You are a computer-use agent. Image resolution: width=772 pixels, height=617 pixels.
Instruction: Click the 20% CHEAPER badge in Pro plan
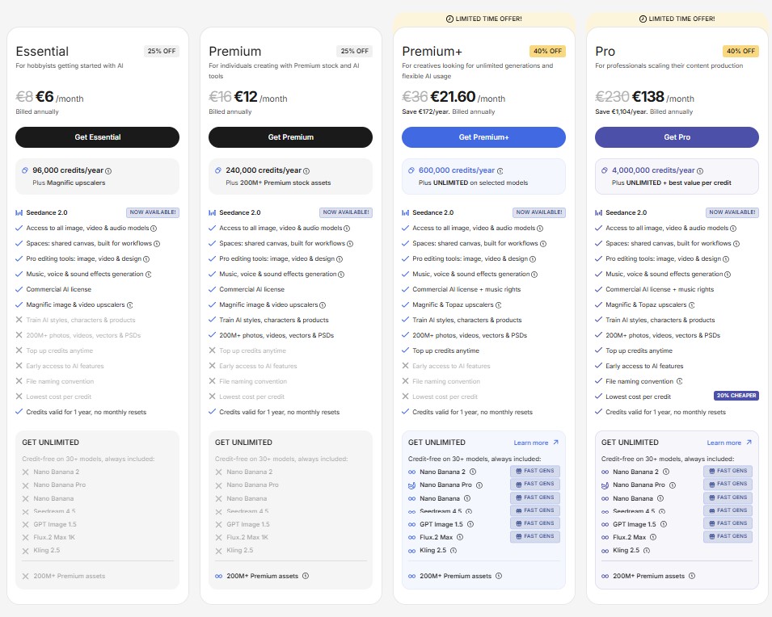click(x=736, y=397)
